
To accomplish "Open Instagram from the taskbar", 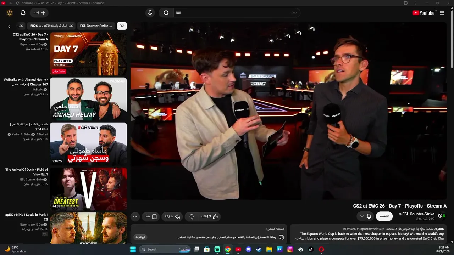I will pos(290,249).
